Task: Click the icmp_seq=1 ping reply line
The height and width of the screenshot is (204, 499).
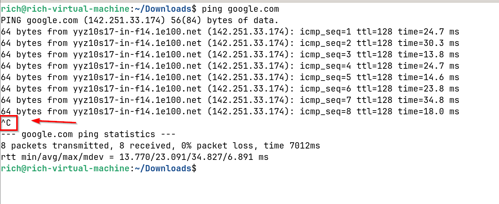Action: [x=230, y=32]
